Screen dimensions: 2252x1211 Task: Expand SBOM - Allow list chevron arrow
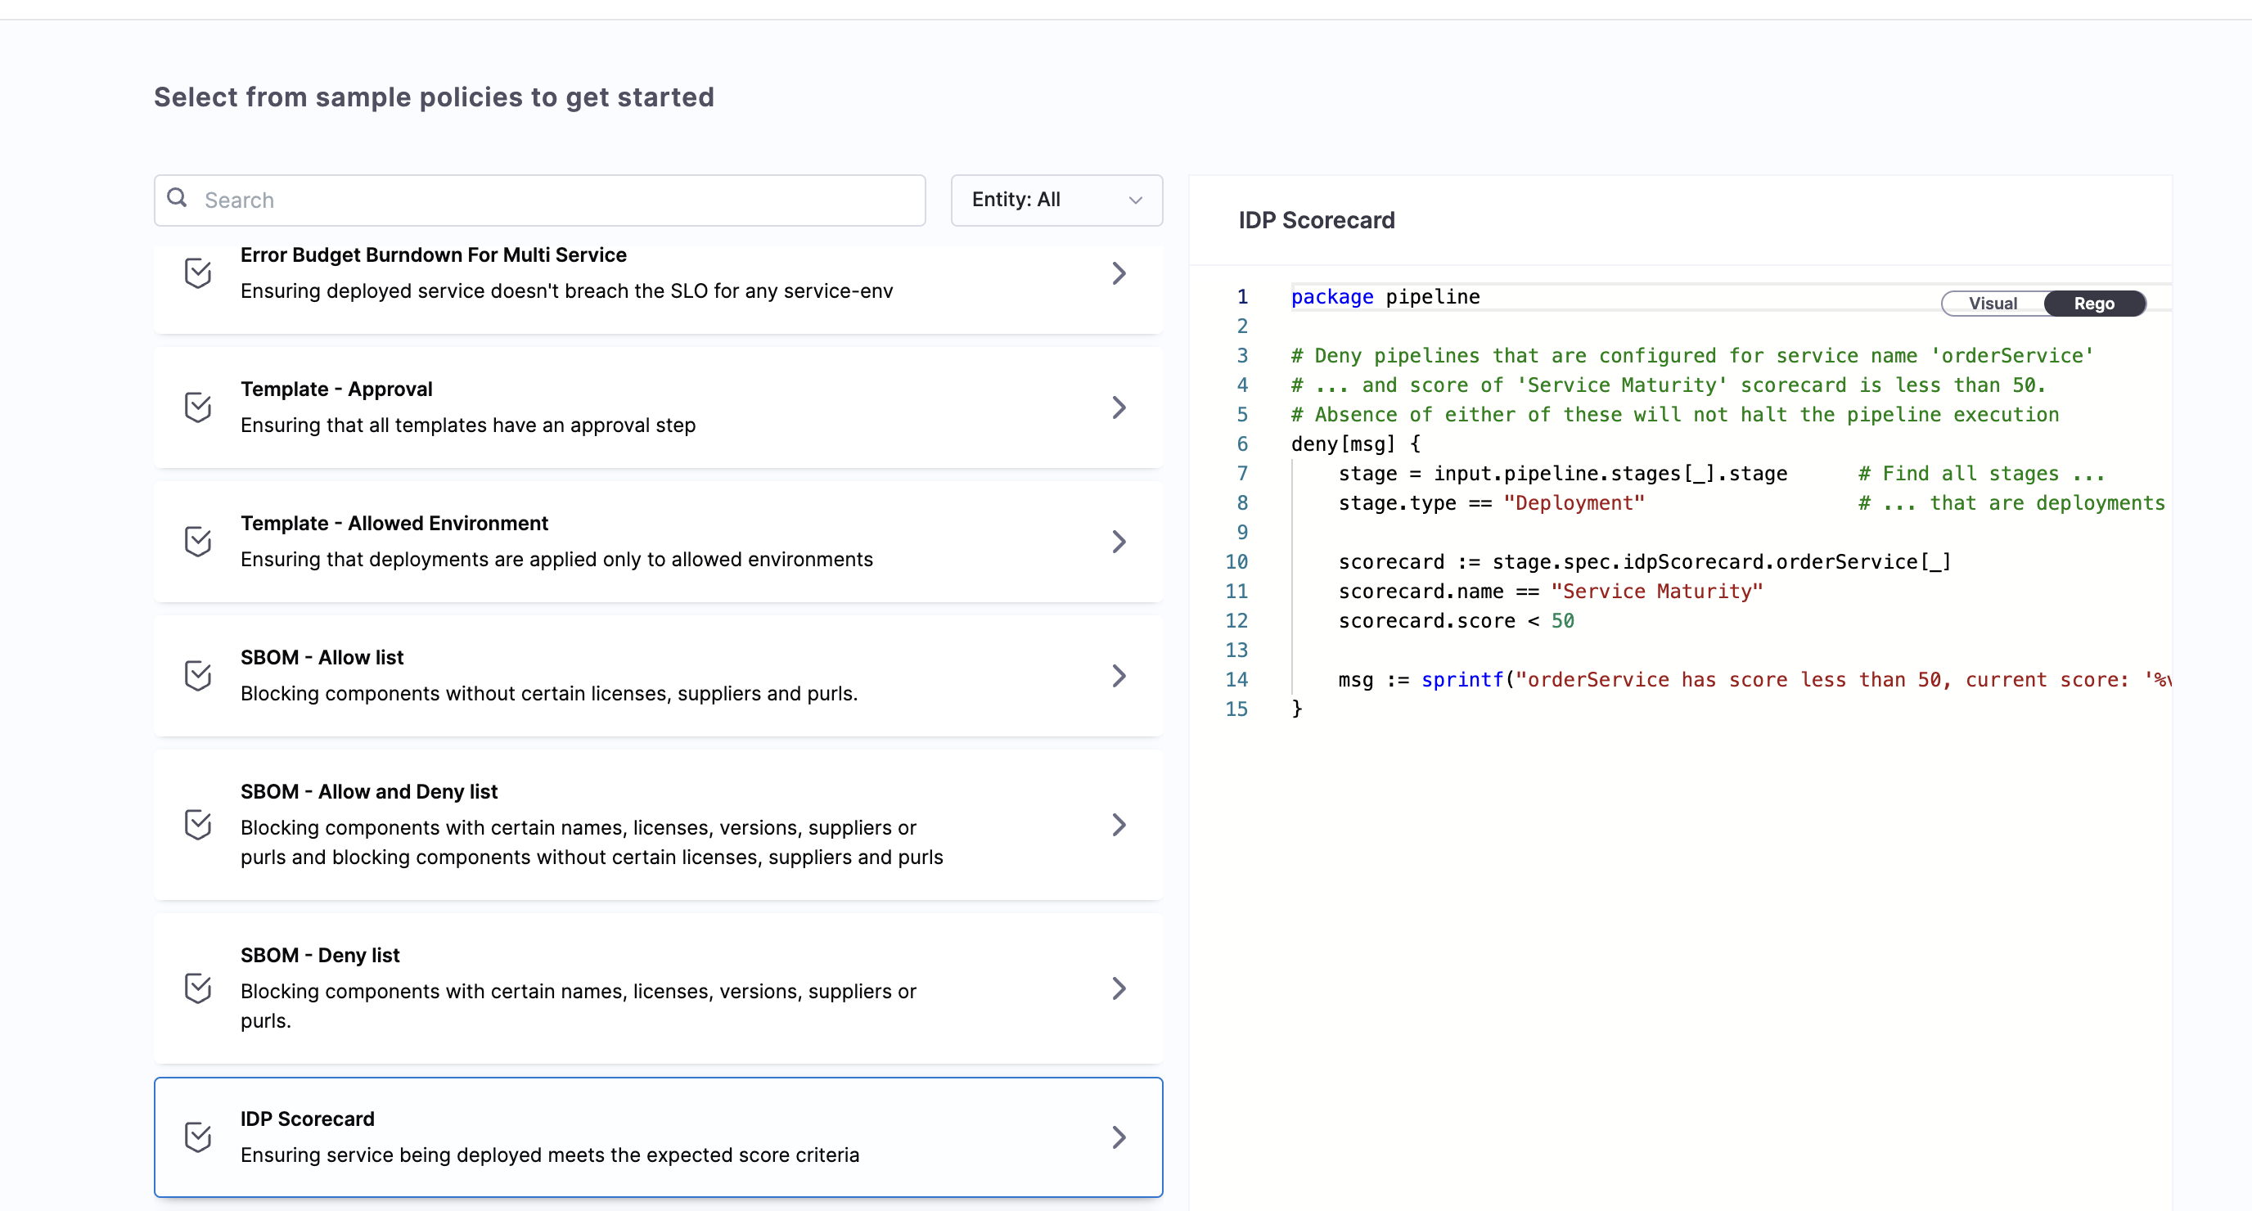pos(1118,675)
